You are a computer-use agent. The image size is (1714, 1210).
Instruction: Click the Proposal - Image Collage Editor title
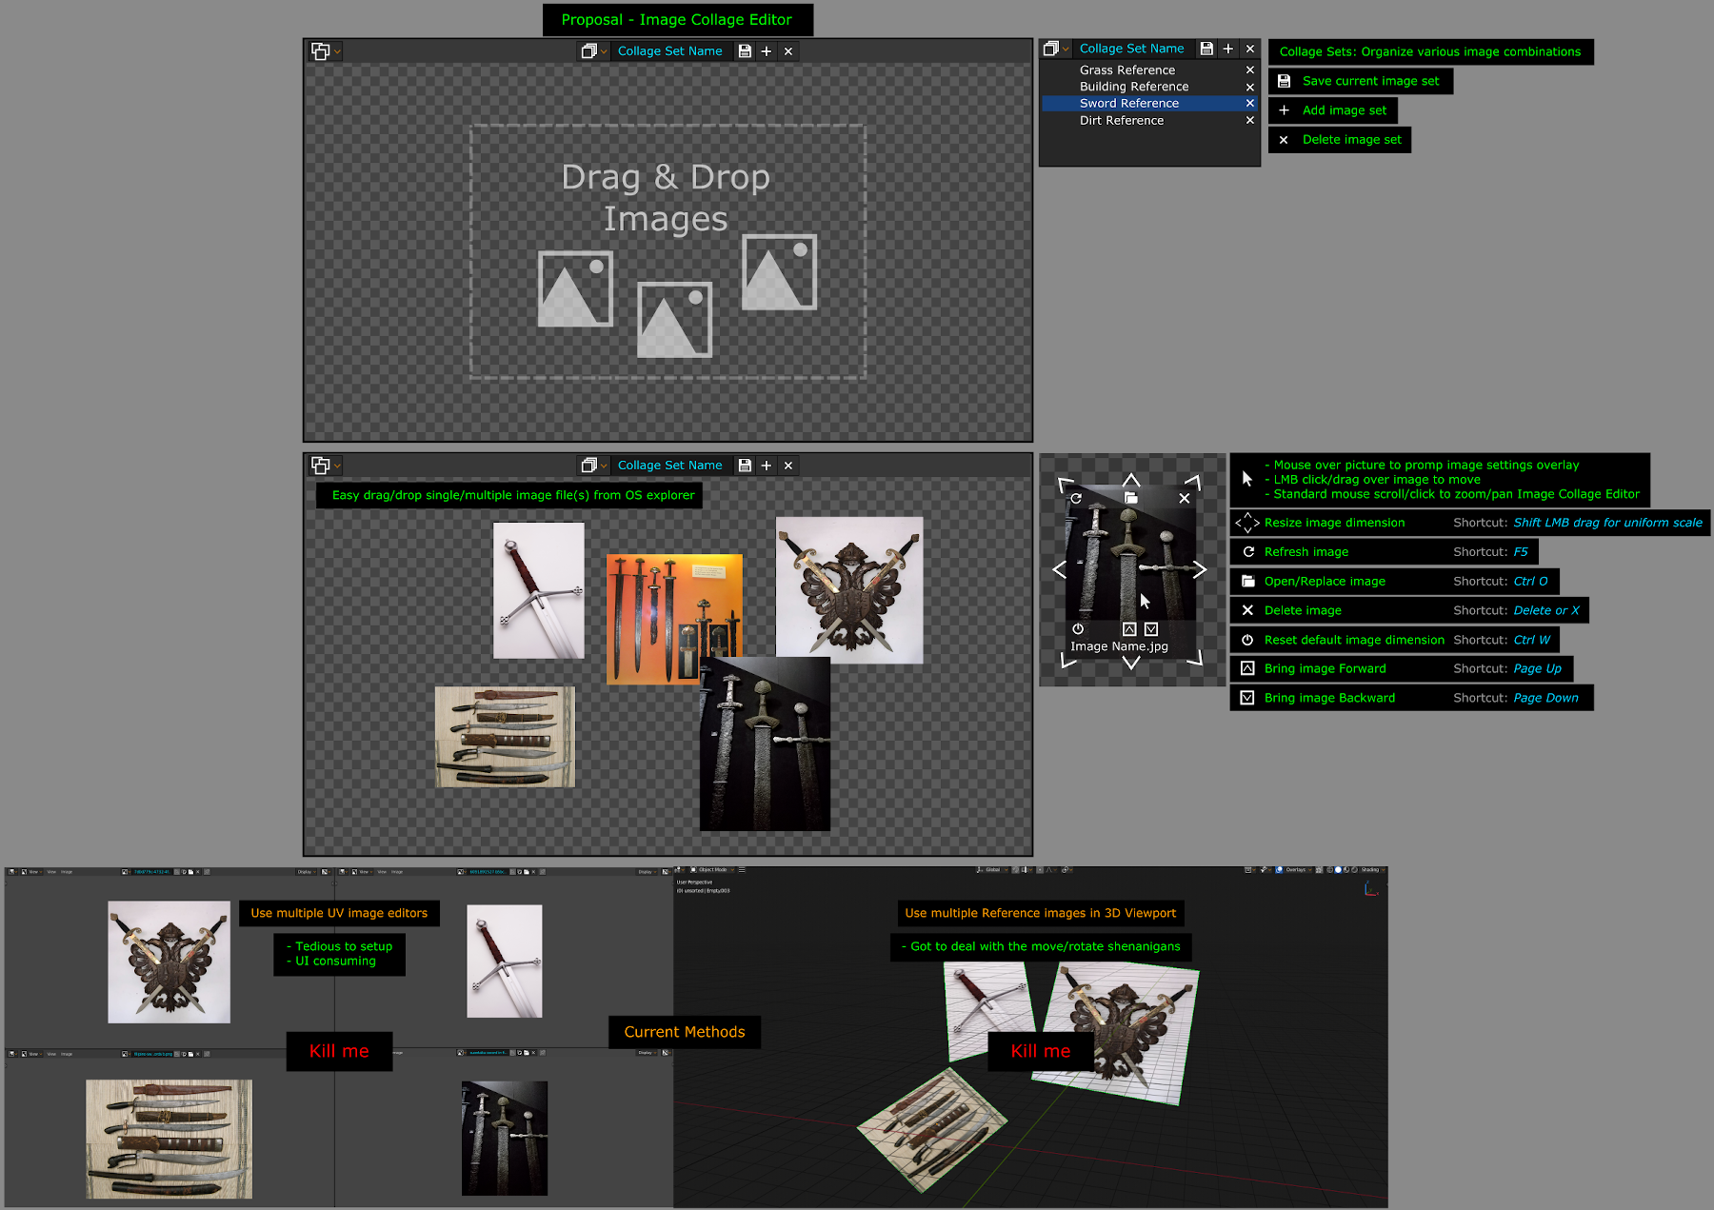point(677,20)
